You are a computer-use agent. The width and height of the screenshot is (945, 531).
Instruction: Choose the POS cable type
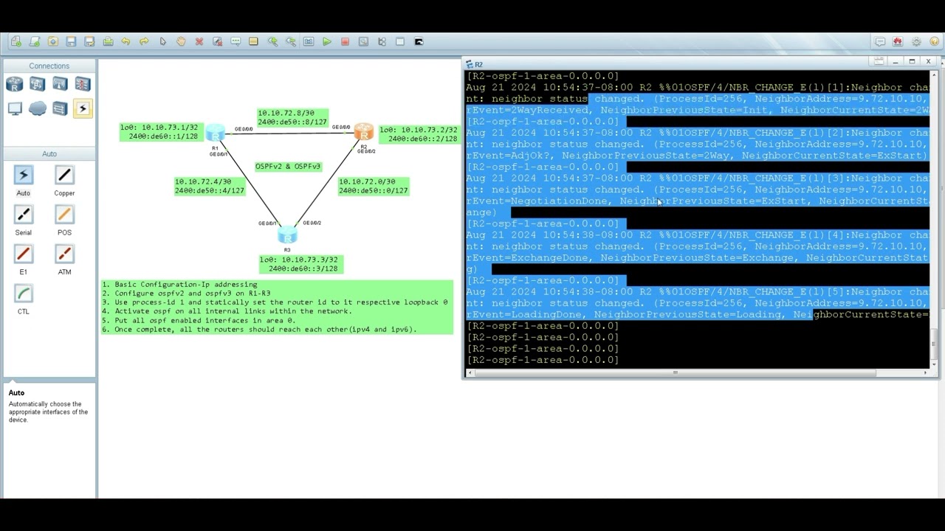pos(64,215)
